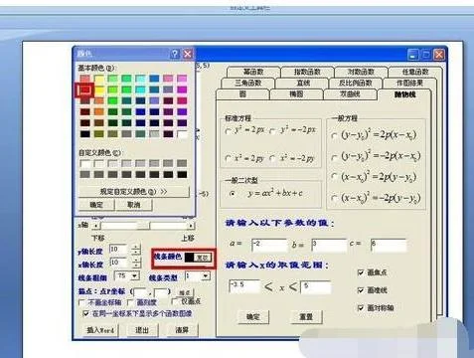Select the (x-x₀)²=-2p(y-y₀) radio
Image resolution: width=474 pixels, height=358 pixels.
coord(335,198)
